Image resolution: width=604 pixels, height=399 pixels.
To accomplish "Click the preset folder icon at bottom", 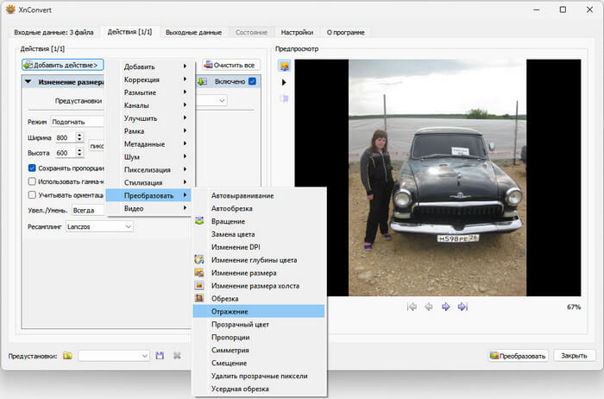I will (67, 356).
